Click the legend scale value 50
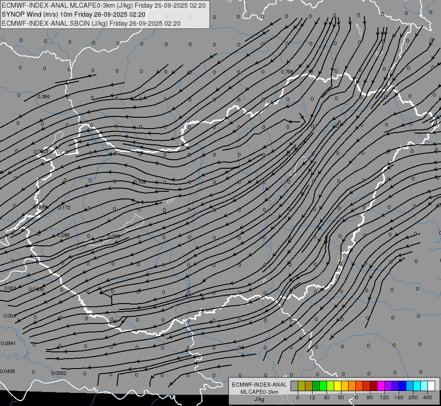The width and height of the screenshot is (441, 406). tap(341, 397)
